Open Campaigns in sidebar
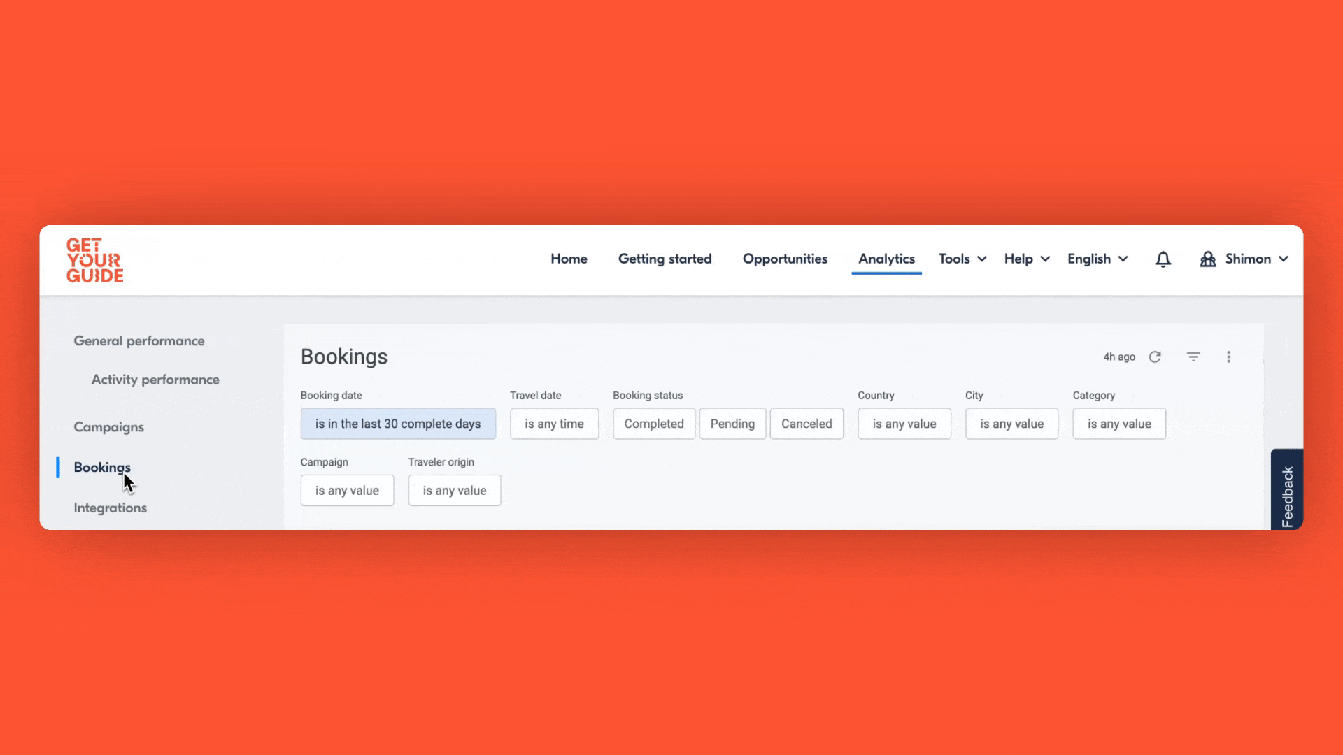Screen dimensions: 1343x755 (x=108, y=427)
